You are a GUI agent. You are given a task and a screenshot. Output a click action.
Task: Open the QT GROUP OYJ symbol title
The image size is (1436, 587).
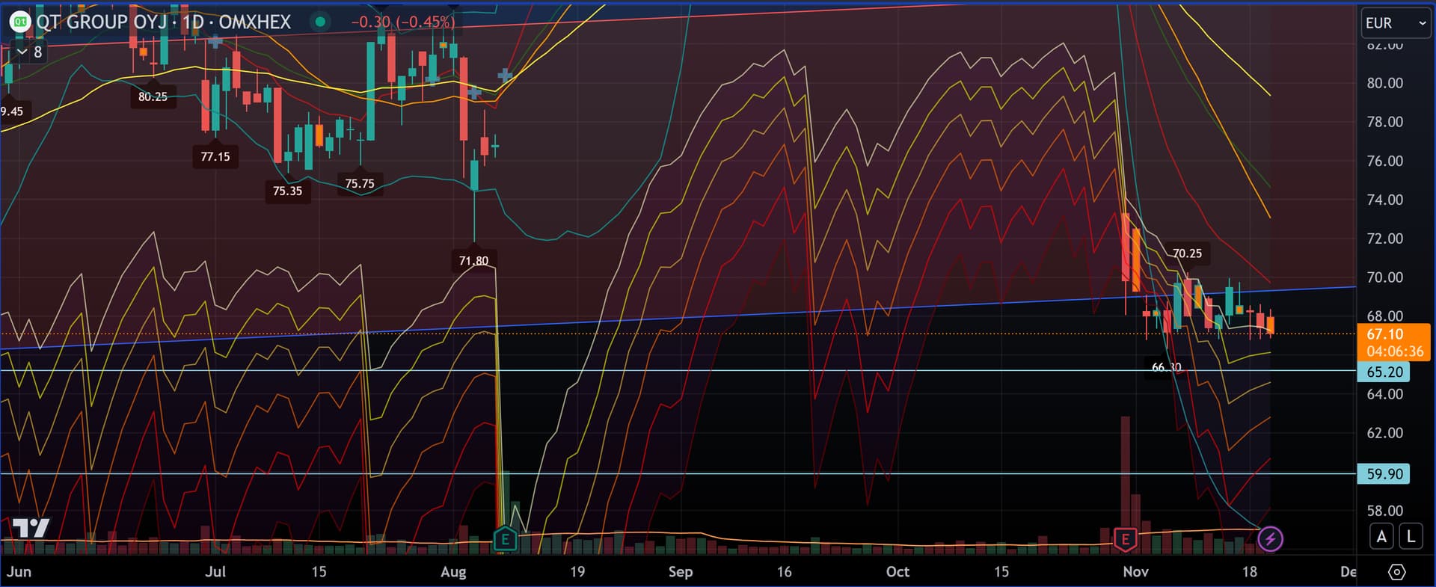pyautogui.click(x=164, y=22)
